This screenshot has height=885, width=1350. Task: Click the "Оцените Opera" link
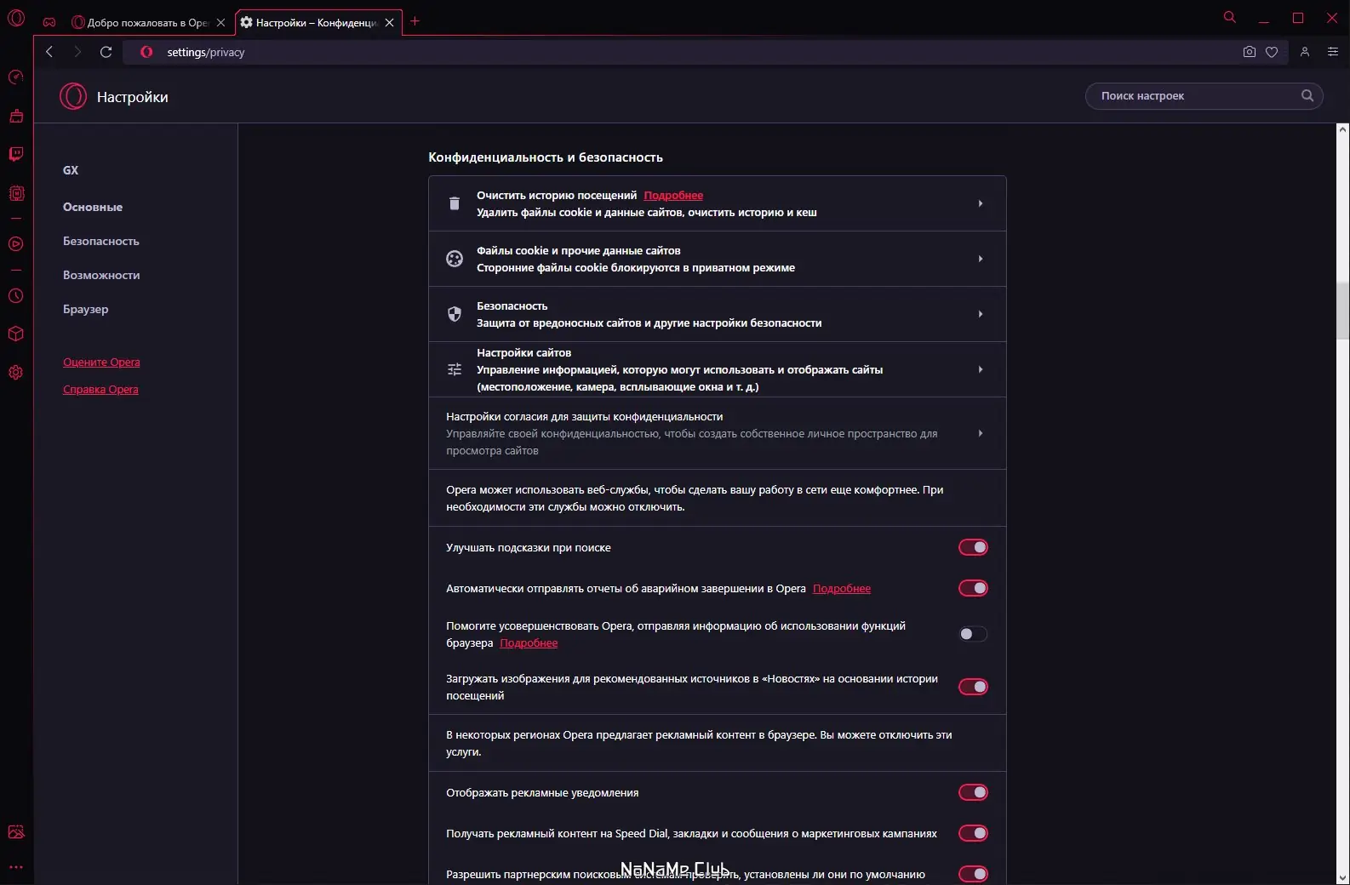click(101, 363)
